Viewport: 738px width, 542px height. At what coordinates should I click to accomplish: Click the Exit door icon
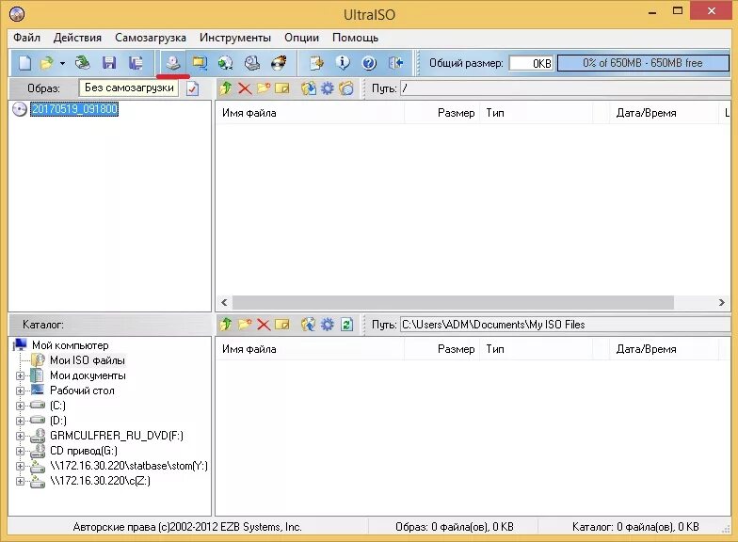(395, 62)
